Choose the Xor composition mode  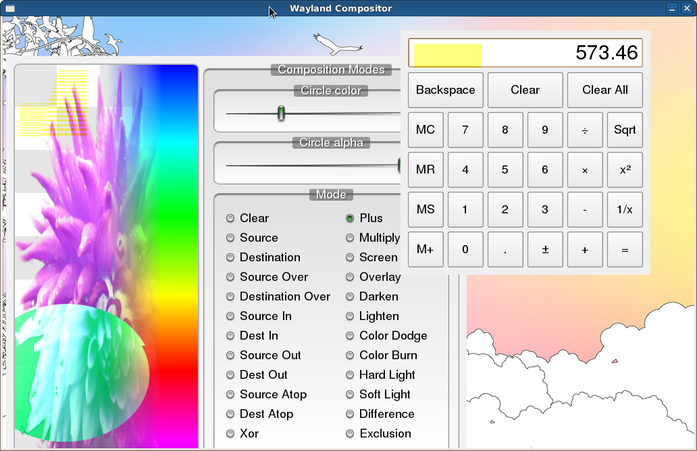tap(231, 433)
